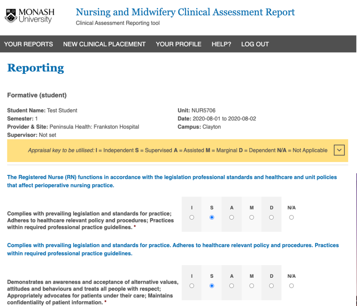Choose N/A for alternative values row
This screenshot has width=357, height=306.
click(291, 286)
